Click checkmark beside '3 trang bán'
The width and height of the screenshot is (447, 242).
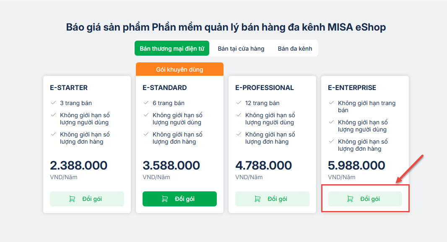53,103
